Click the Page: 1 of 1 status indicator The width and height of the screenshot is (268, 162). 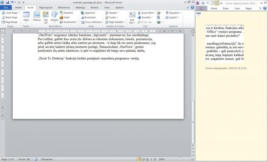pyautogui.click(x=8, y=159)
